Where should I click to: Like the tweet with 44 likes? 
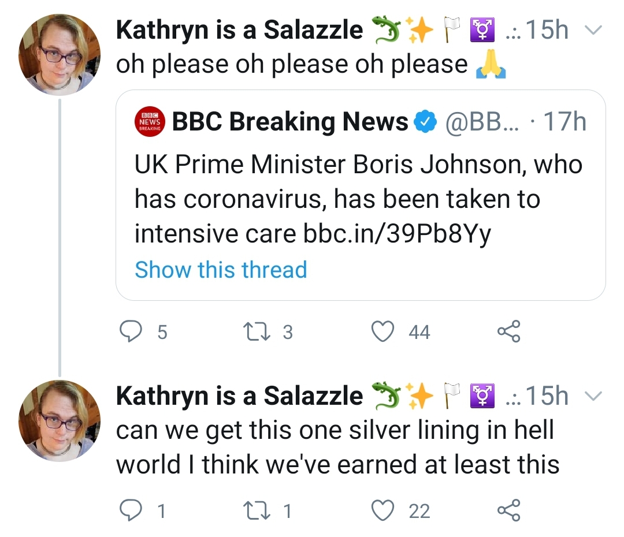[x=382, y=331]
